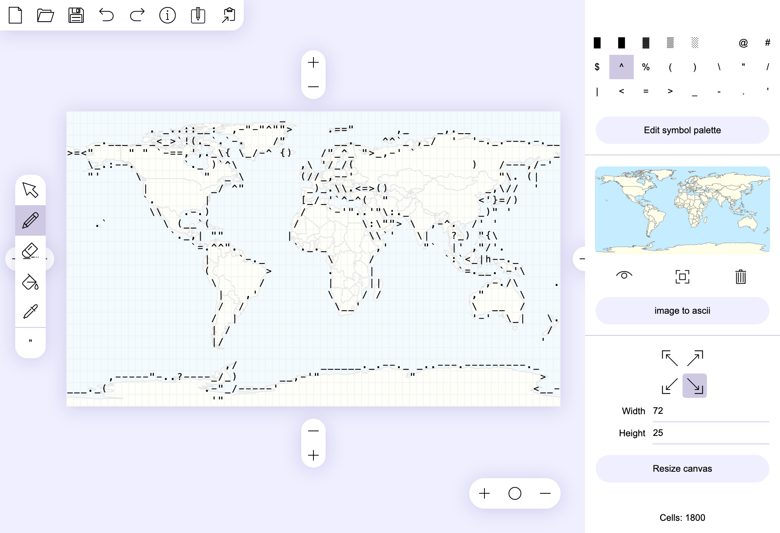The height and width of the screenshot is (533, 780).
Task: Undo the last action
Action: [107, 16]
